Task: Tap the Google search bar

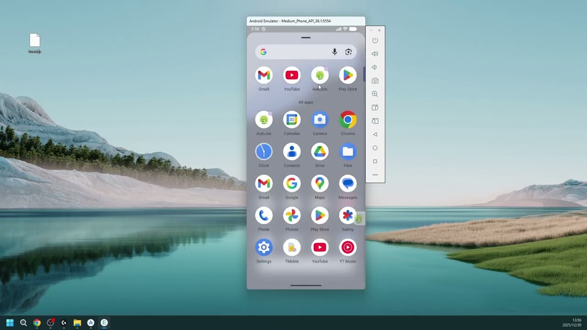Action: pos(306,52)
